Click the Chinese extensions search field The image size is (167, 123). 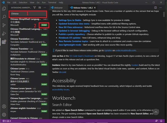(x=28, y=14)
